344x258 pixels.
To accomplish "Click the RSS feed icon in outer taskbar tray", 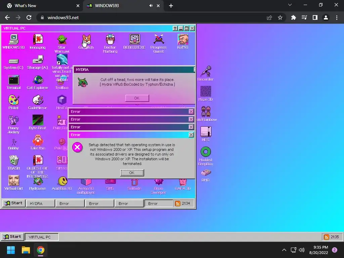I will tap(327, 237).
